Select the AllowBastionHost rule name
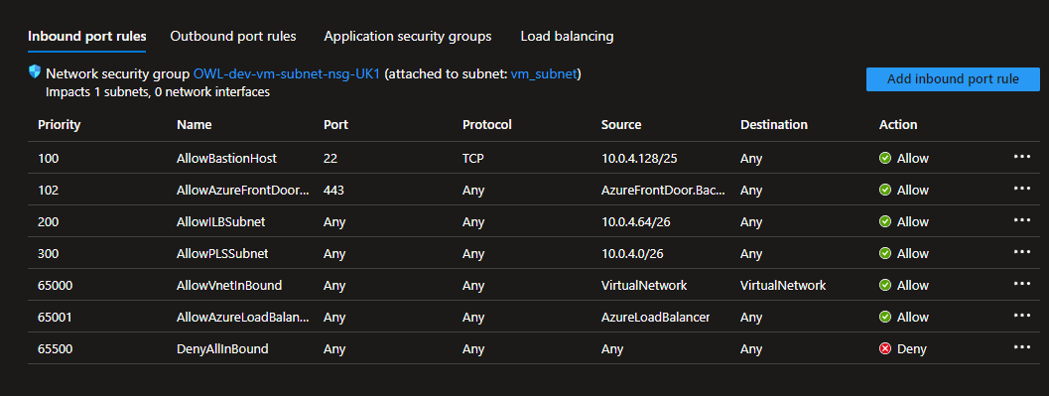This screenshot has height=396, width=1049. [227, 159]
